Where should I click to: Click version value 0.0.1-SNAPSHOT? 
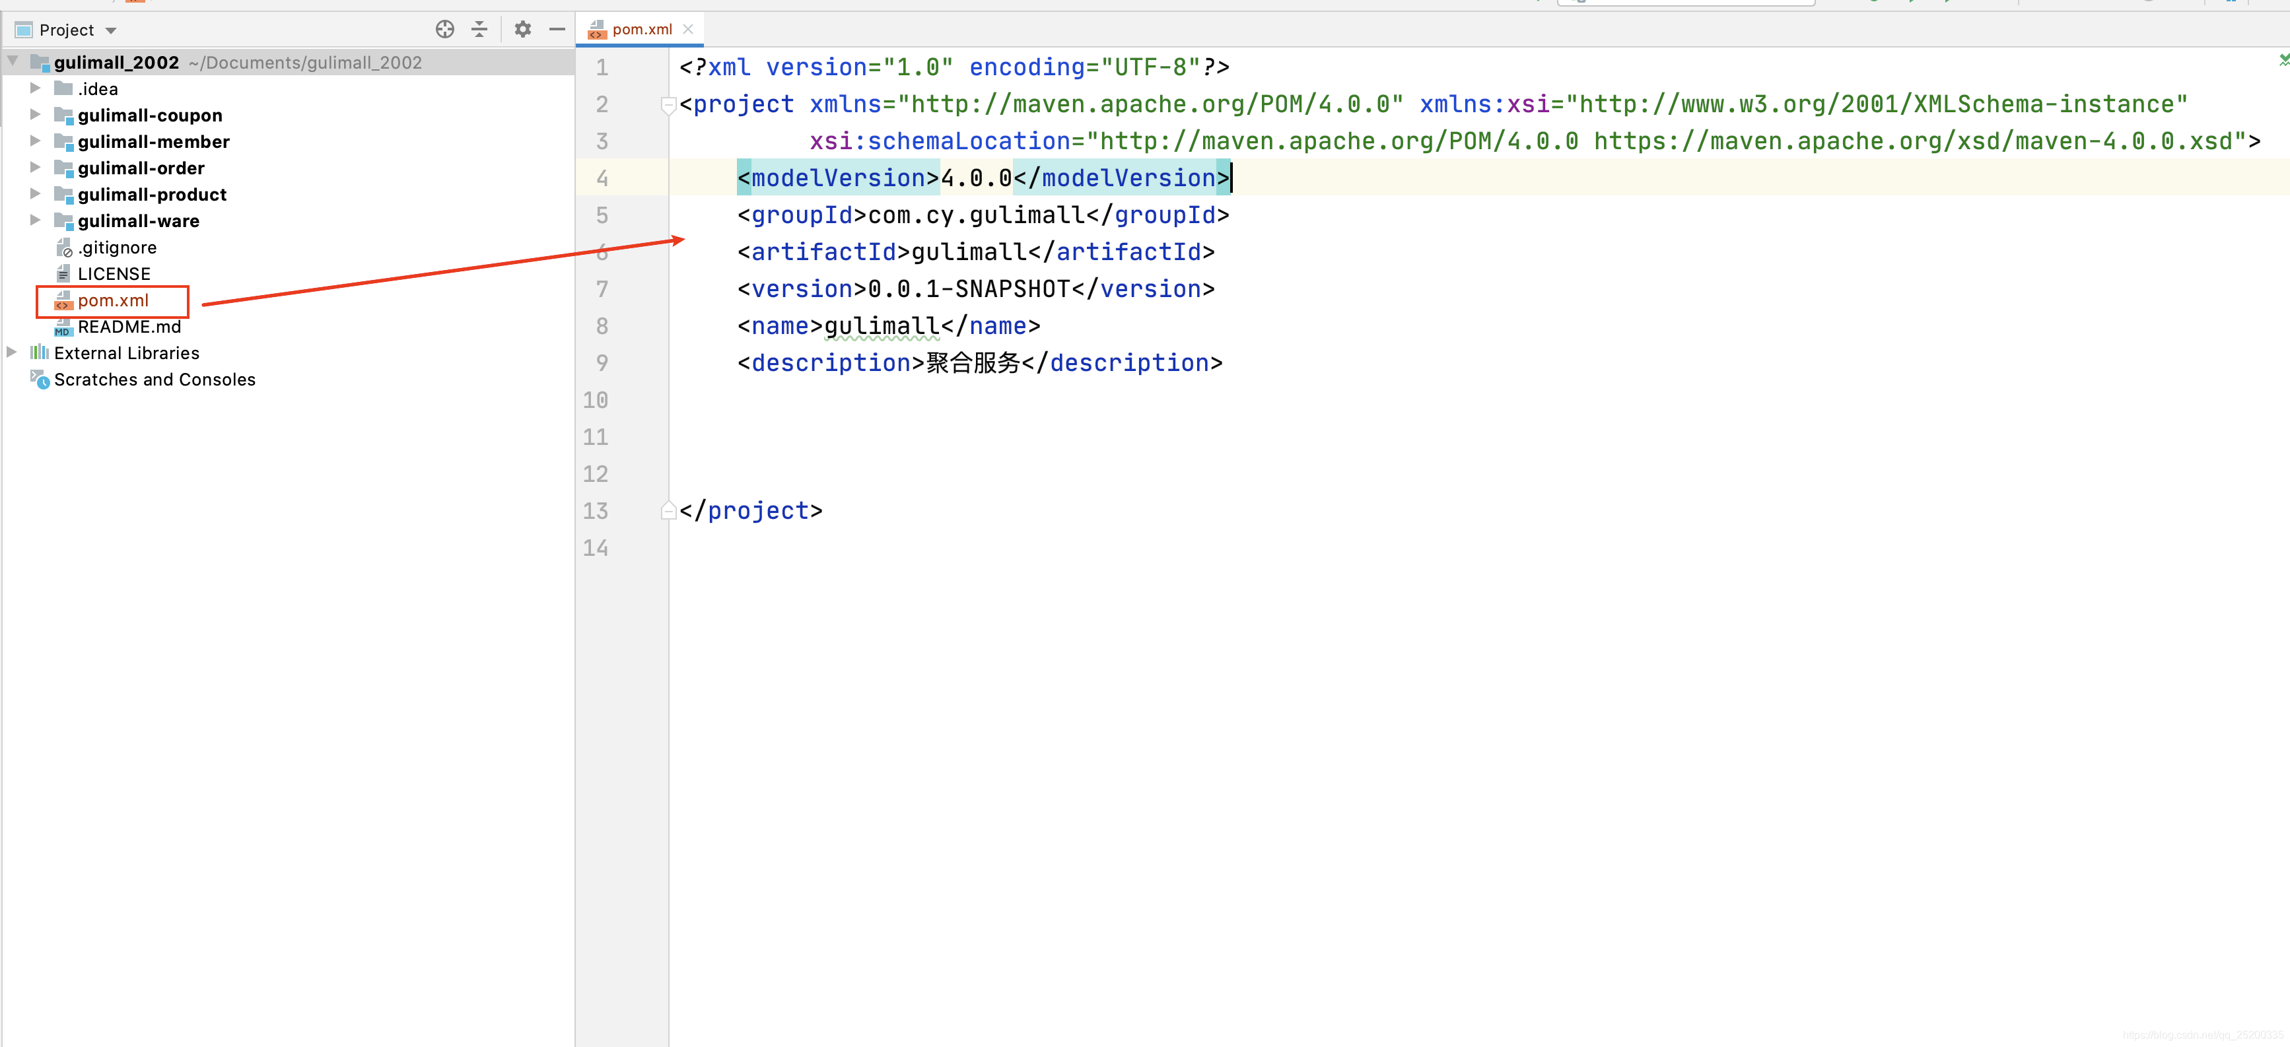coord(969,289)
